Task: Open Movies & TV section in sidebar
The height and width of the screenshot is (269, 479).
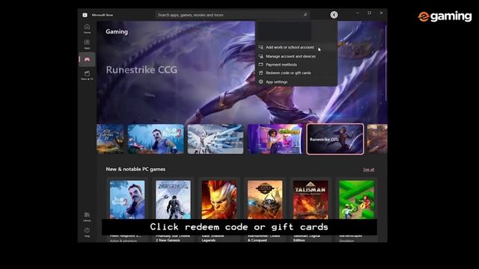Action: (87, 75)
